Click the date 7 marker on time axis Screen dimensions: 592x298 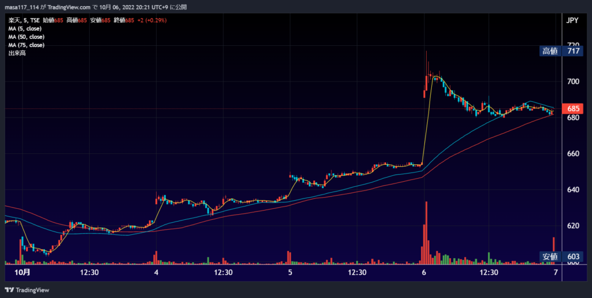(556, 273)
